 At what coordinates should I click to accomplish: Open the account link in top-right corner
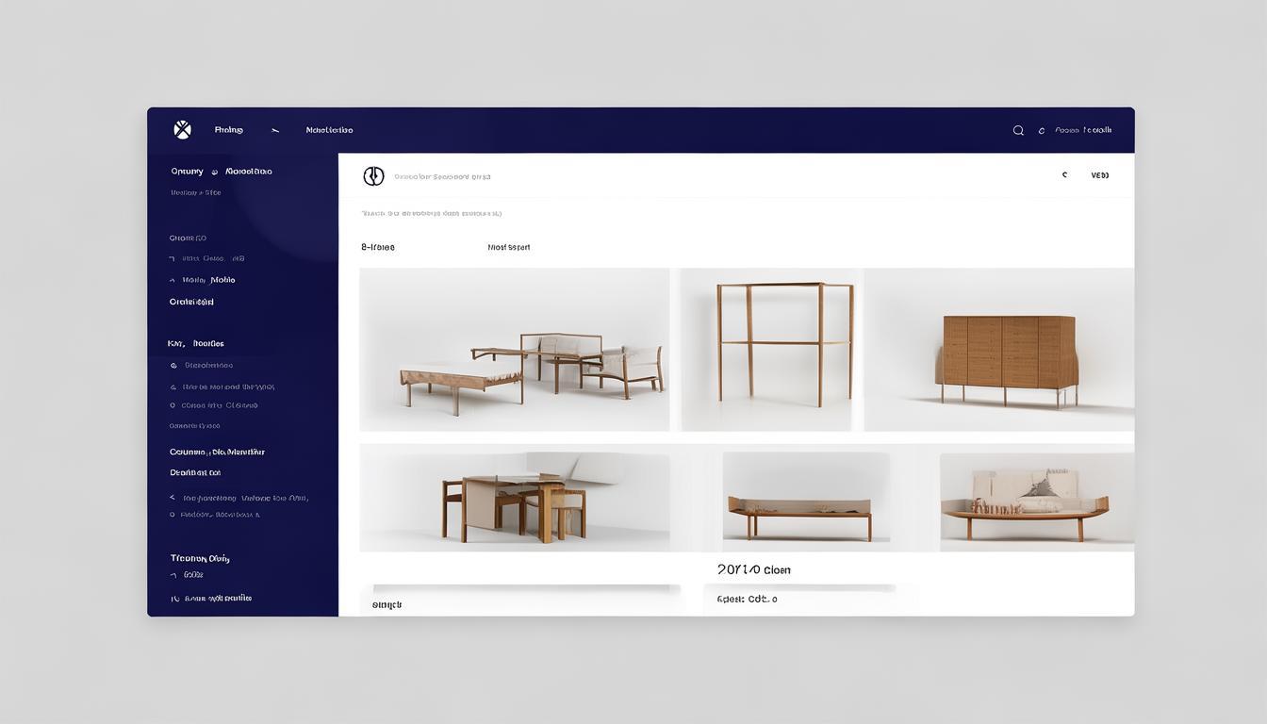(1083, 130)
